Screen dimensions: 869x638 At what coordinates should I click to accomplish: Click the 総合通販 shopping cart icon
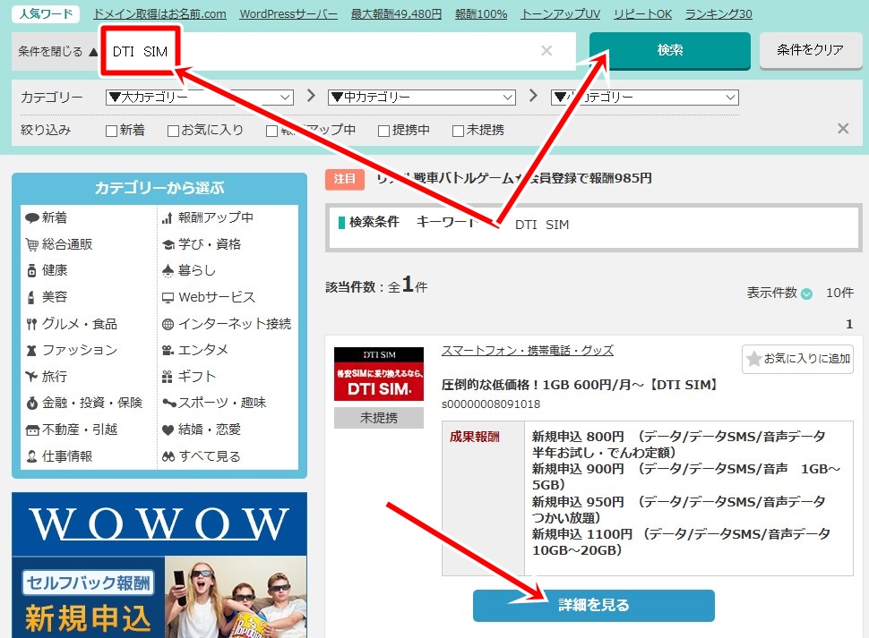pyautogui.click(x=31, y=244)
